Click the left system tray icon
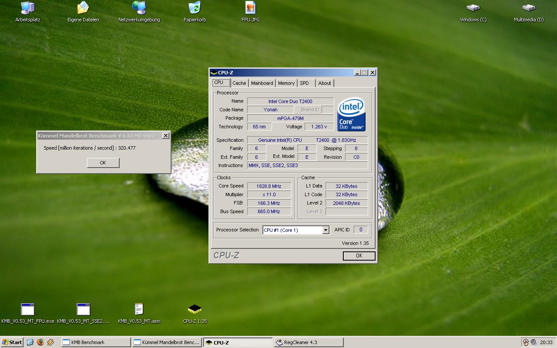The image size is (557, 348). (x=526, y=342)
